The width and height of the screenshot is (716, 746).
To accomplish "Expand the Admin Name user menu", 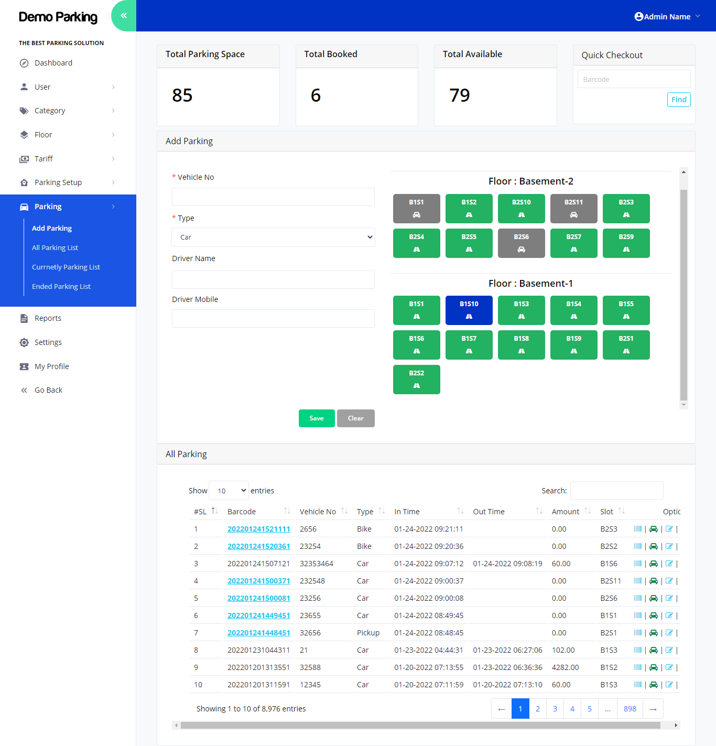I will point(667,17).
